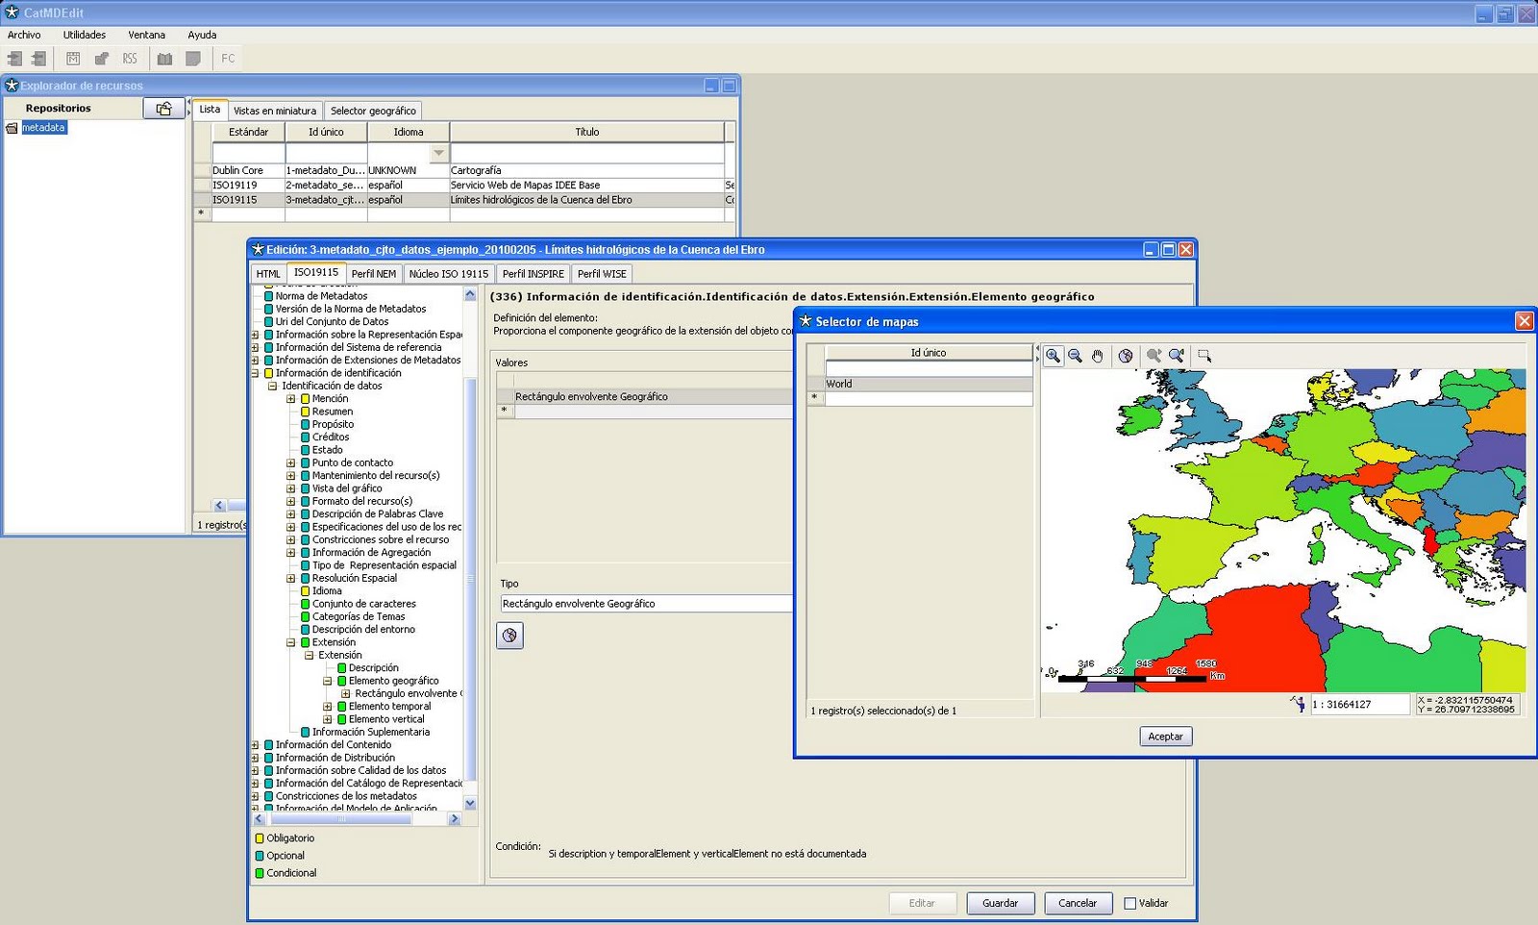Viewport: 1538px width, 925px height.
Task: Click the Cancelar button
Action: [1078, 904]
